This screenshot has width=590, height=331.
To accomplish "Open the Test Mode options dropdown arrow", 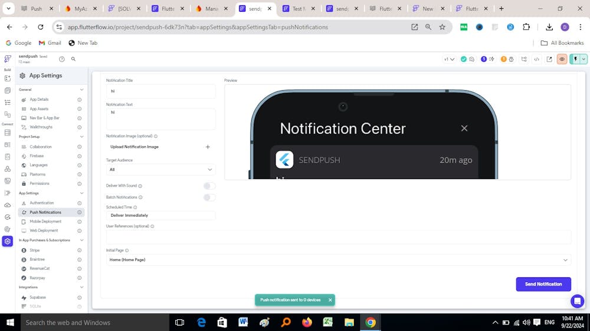I will 584,59.
